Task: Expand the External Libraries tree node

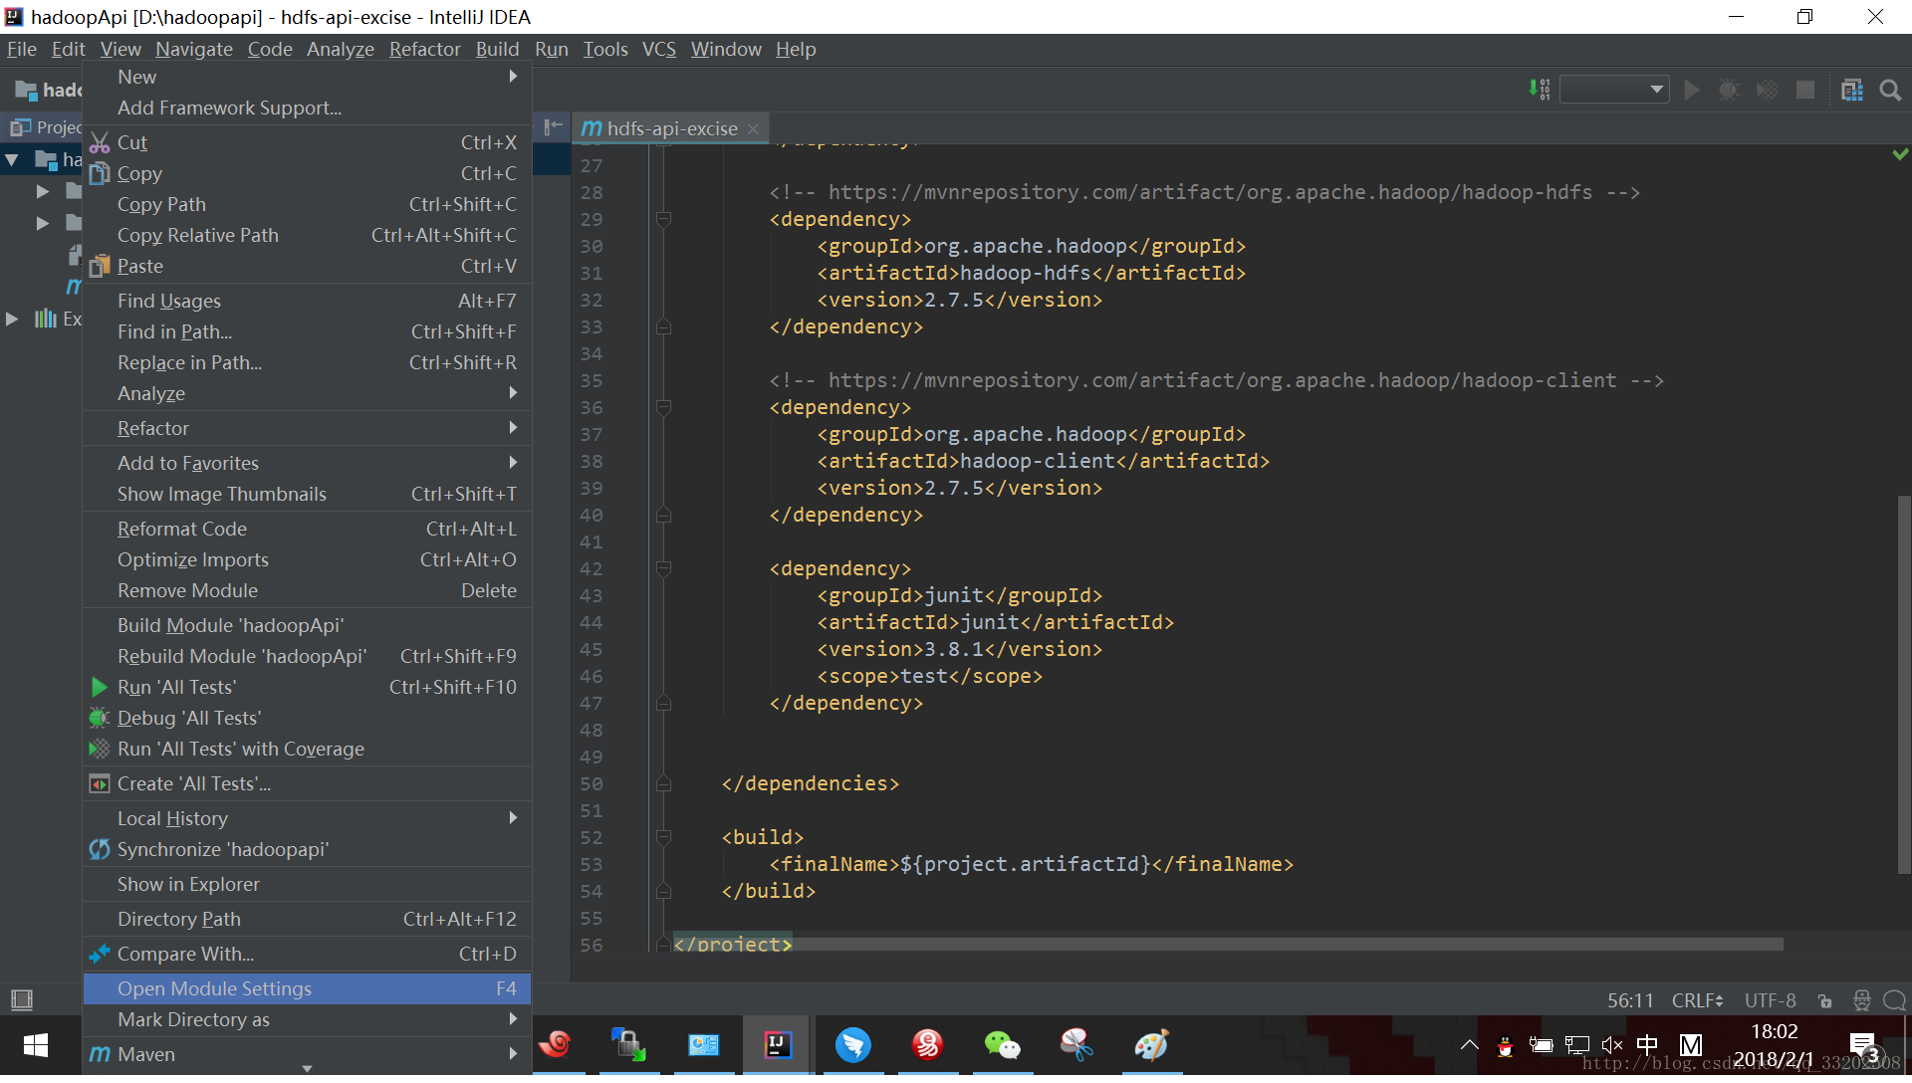Action: pos(12,319)
